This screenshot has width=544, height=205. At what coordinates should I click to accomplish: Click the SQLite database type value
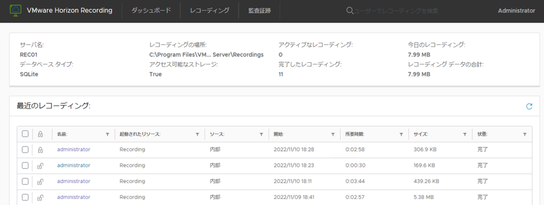29,74
